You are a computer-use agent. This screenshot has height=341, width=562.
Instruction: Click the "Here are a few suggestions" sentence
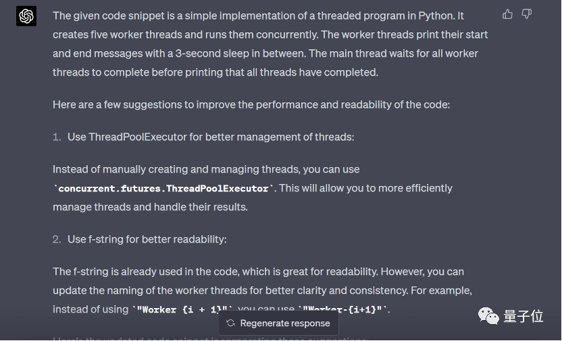251,104
